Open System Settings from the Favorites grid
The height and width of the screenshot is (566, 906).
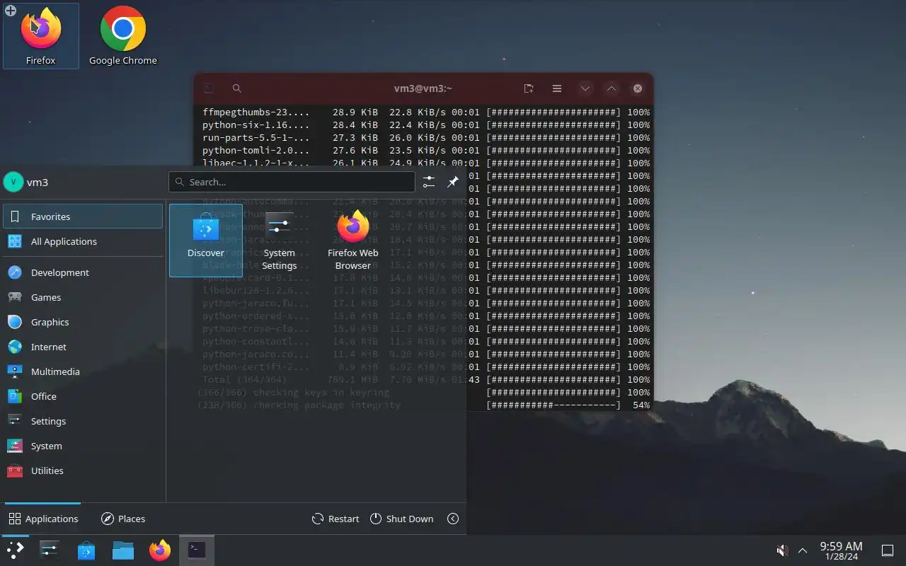pos(279,240)
